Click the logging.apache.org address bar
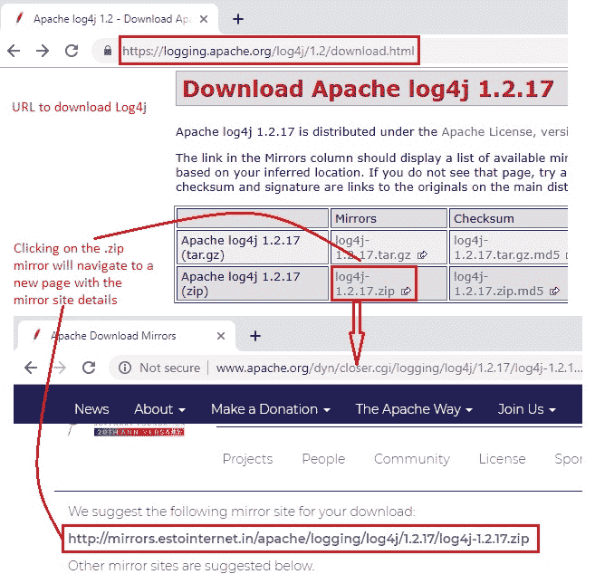Image resolution: width=595 pixels, height=574 pixels. tap(269, 51)
